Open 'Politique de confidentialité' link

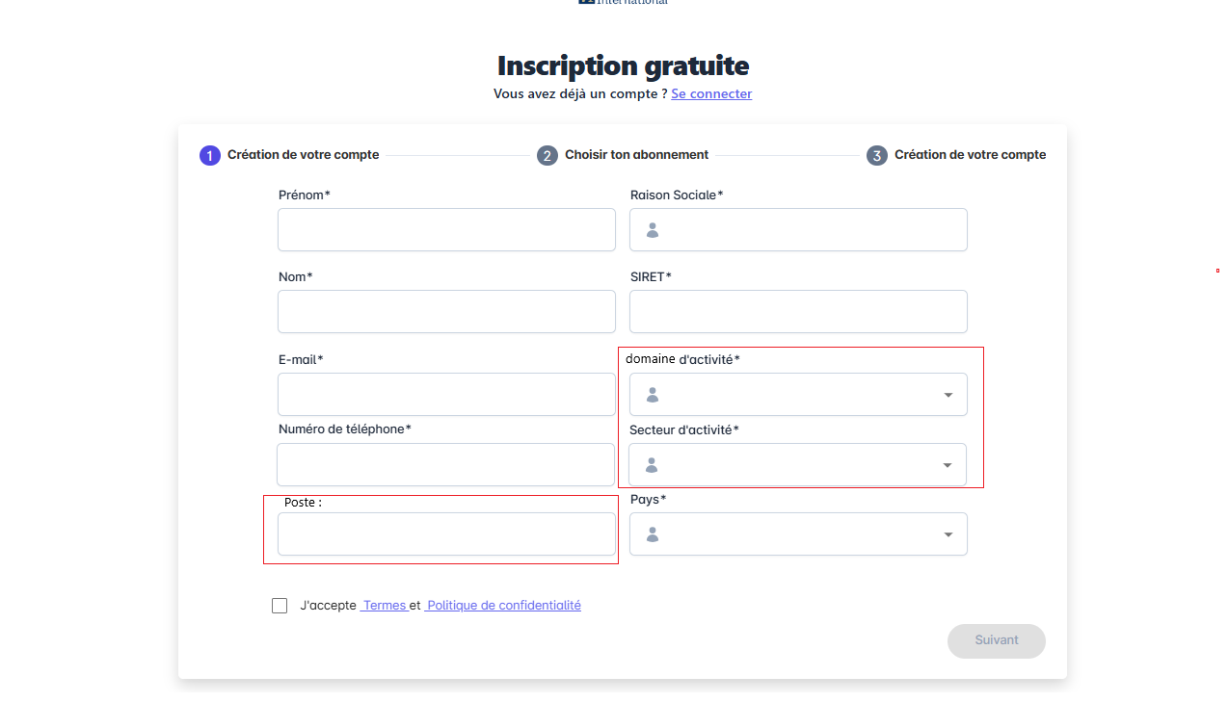click(x=503, y=606)
